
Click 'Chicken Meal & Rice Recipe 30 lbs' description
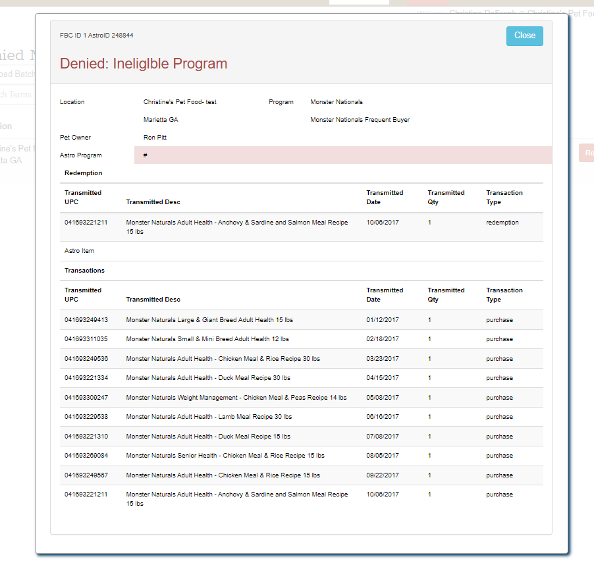pos(223,358)
